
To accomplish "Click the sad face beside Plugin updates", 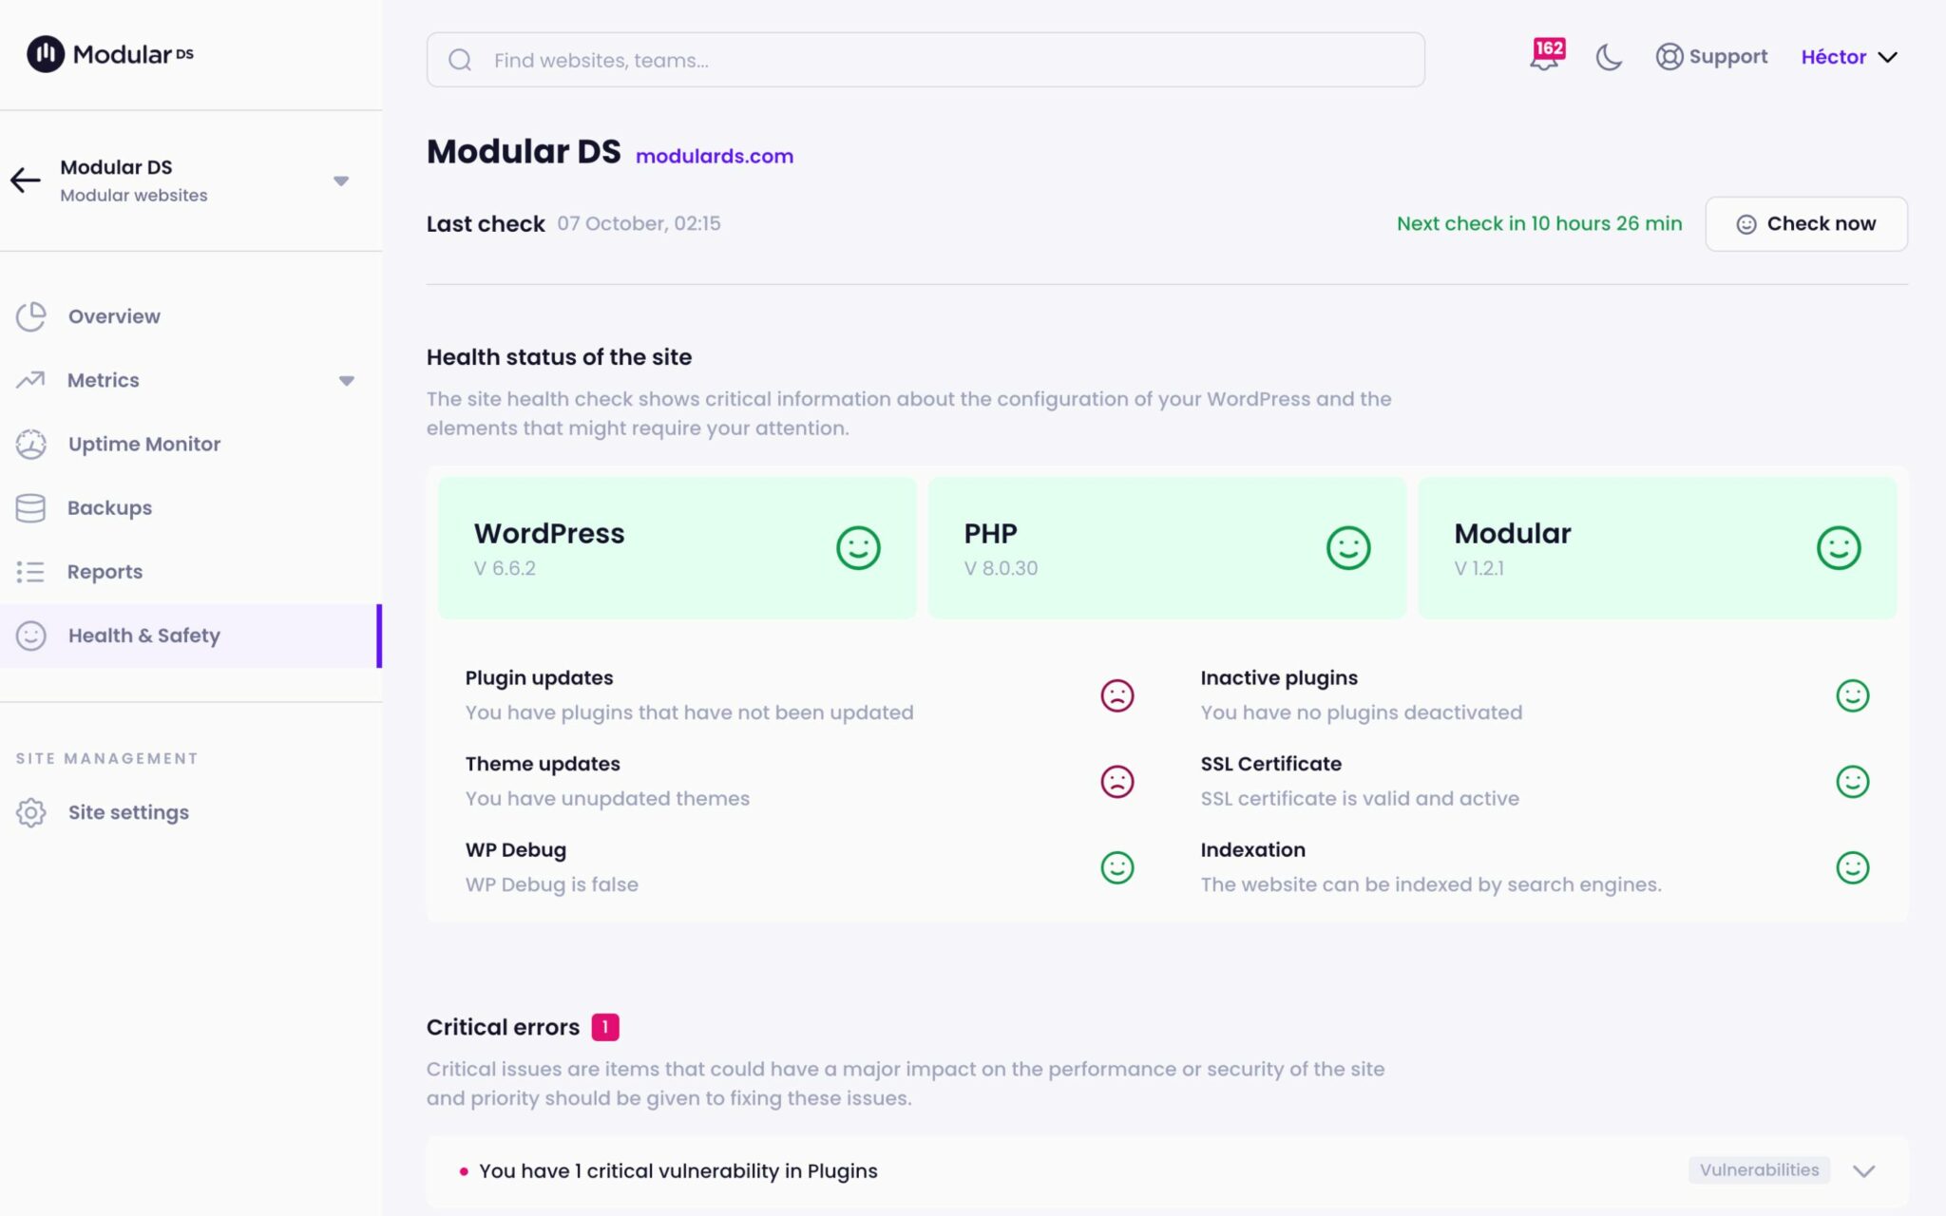I will (1116, 695).
